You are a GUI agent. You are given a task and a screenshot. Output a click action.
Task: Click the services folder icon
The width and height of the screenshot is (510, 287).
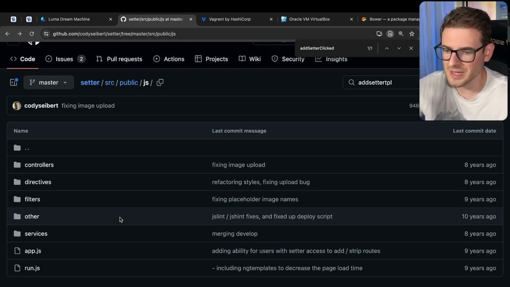click(x=17, y=234)
